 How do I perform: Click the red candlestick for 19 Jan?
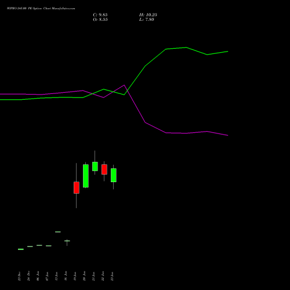click(x=77, y=187)
